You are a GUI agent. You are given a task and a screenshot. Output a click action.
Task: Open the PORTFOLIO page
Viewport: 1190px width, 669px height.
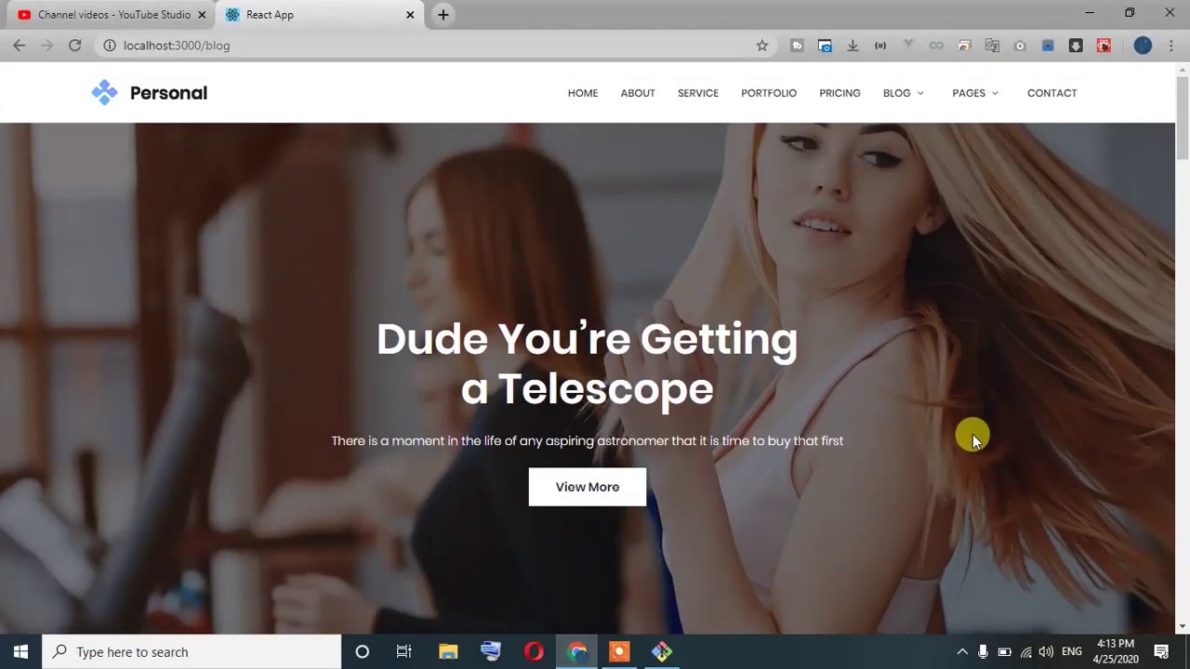[x=769, y=93]
